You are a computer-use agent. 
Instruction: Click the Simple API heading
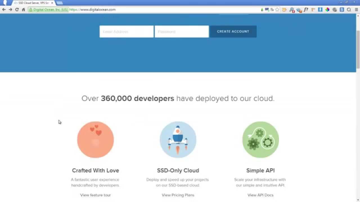[260, 170]
